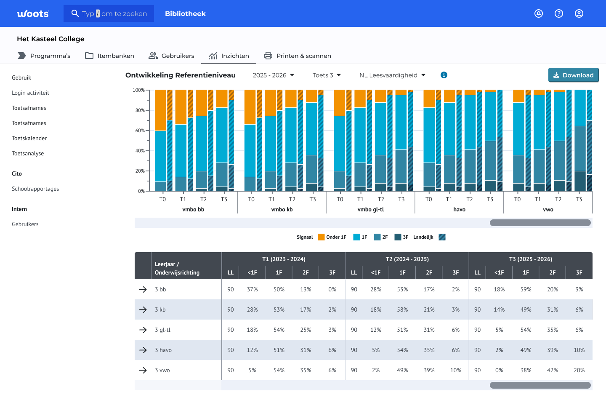The image size is (606, 416).
Task: Toggle the Onder 1F legend swatch
Action: [x=321, y=237]
